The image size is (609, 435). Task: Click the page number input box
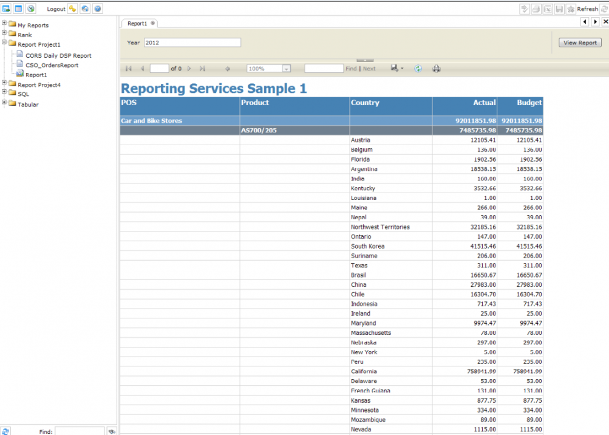pos(159,69)
